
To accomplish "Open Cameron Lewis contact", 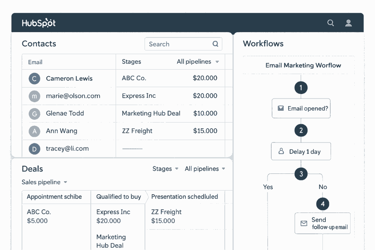I will point(69,79).
